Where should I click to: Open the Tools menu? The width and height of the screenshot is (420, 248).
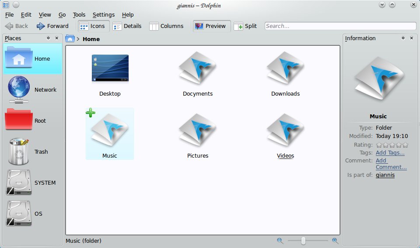(79, 15)
